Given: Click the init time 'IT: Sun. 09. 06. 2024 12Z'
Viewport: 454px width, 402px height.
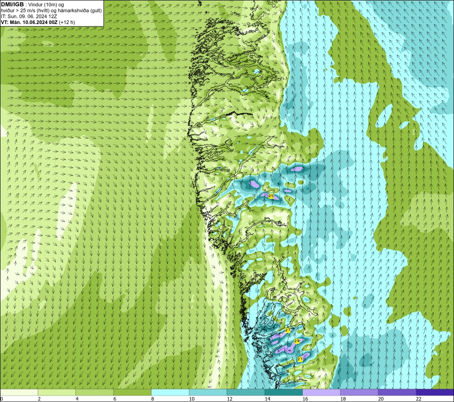Looking at the screenshot, I should (29, 16).
